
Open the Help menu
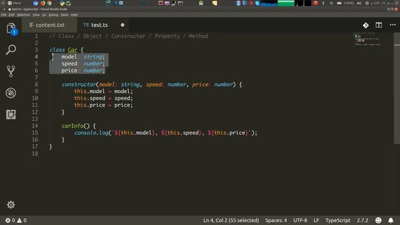click(74, 15)
